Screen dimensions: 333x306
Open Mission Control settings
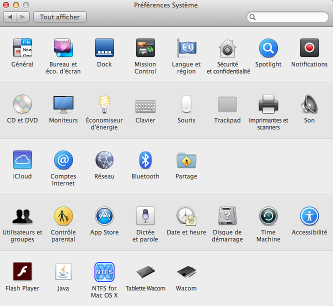pos(145,48)
